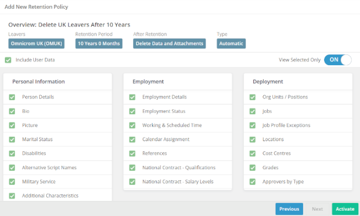360x216 pixels.
Task: Deselect Approvers by Type checkbox
Action: coord(253,182)
